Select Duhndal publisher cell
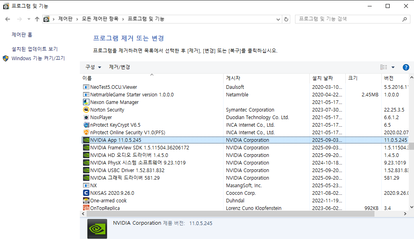Screen dimensions: 414x239 click(235, 200)
